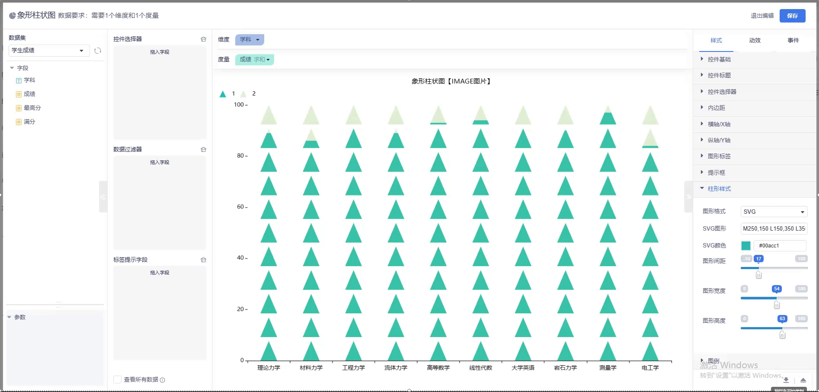Clear fields in 控件选择器 panel
The width and height of the screenshot is (819, 392).
(x=203, y=39)
